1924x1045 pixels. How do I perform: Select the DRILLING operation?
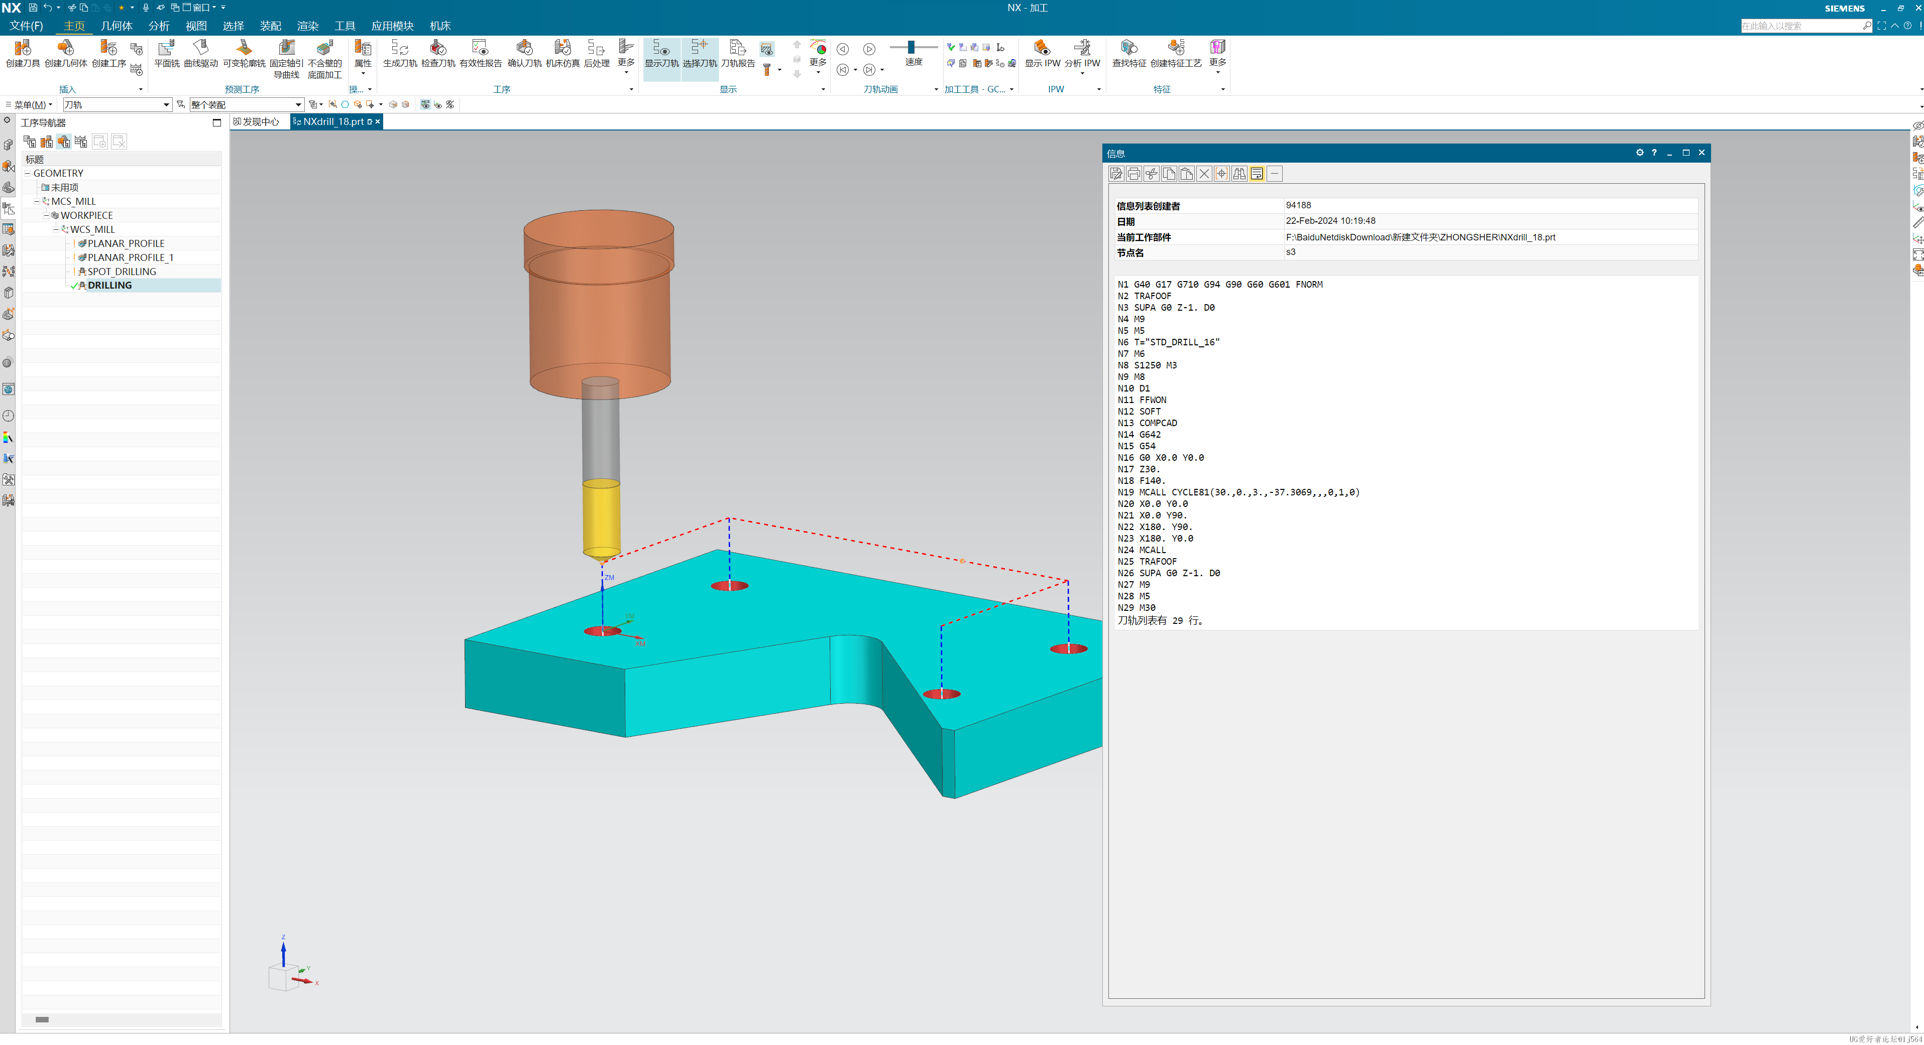coord(109,285)
